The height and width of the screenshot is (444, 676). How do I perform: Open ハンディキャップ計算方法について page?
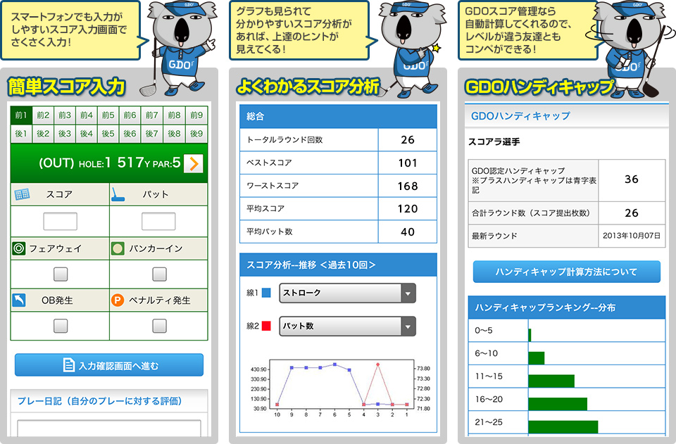[568, 272]
